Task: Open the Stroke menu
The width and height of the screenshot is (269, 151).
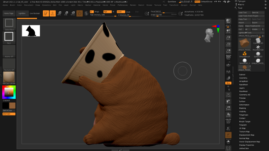Action: (149, 5)
